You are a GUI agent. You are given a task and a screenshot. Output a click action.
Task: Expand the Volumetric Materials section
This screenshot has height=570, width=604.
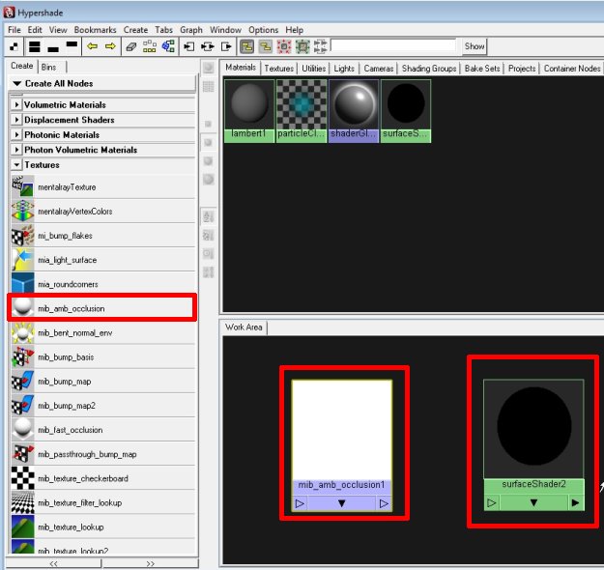pos(16,104)
